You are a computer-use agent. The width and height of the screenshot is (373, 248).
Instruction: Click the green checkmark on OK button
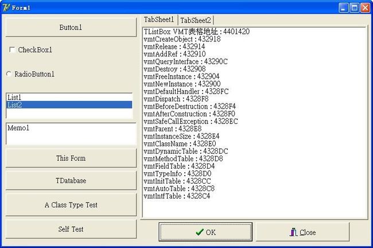(199, 232)
